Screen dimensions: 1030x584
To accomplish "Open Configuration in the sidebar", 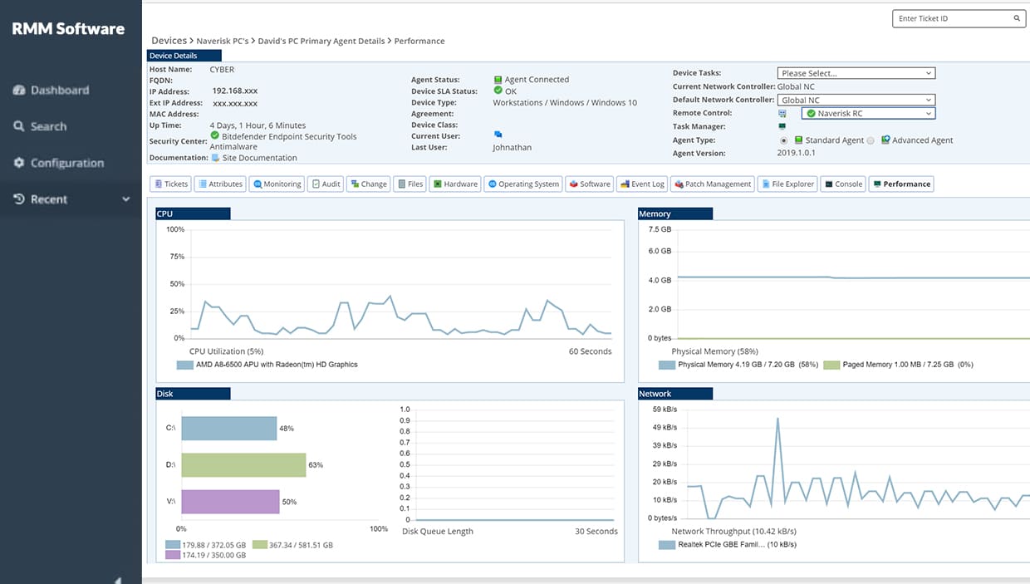I will (58, 163).
